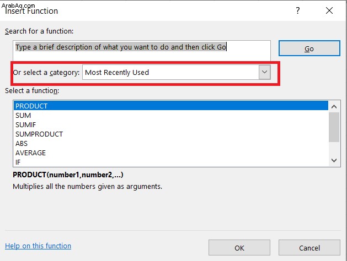The image size is (347, 261).
Task: Click the function list scroll down arrow
Action: pyautogui.click(x=334, y=160)
